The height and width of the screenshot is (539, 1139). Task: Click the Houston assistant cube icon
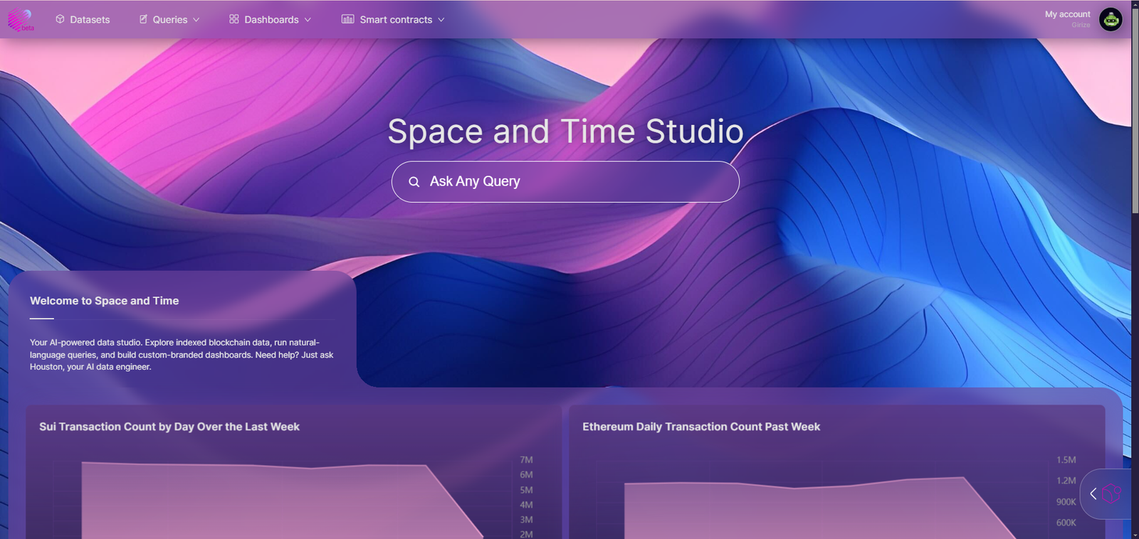click(x=1111, y=493)
